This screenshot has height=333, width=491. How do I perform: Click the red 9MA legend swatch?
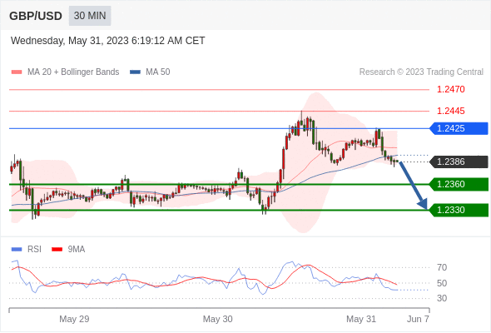(57, 250)
